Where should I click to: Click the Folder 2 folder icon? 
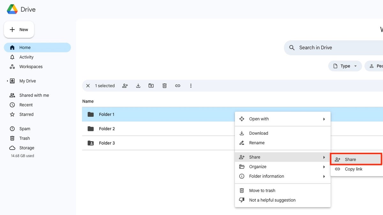click(x=91, y=129)
